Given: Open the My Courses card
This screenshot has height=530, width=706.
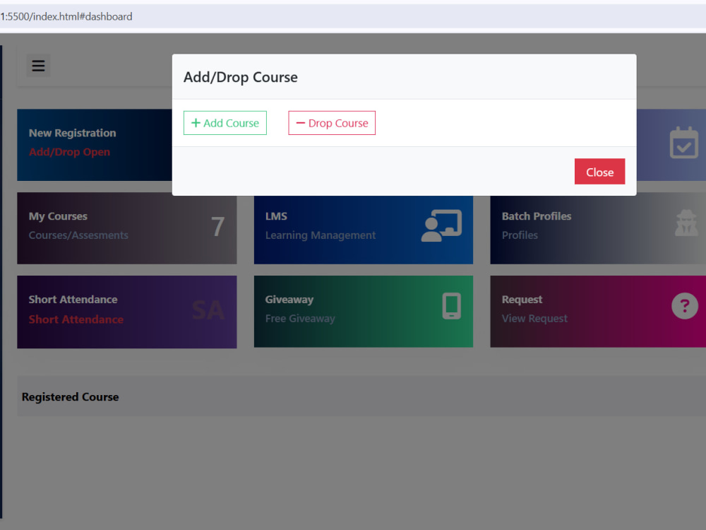Looking at the screenshot, I should [127, 228].
